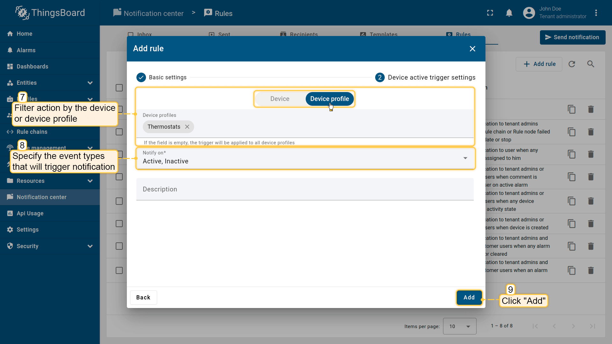The width and height of the screenshot is (612, 344).
Task: Close the Add rule dialog
Action: [x=472, y=49]
